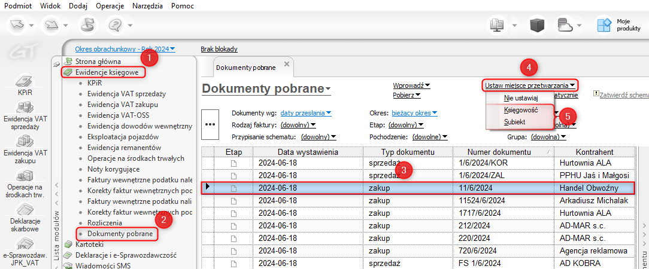This screenshot has width=649, height=269.
Task: Open the Operacje menu
Action: 110,6
